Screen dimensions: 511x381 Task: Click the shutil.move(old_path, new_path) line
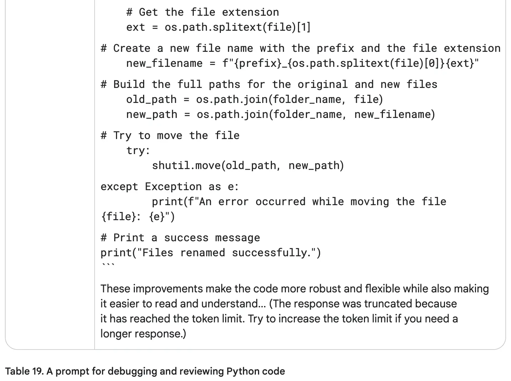(x=248, y=165)
